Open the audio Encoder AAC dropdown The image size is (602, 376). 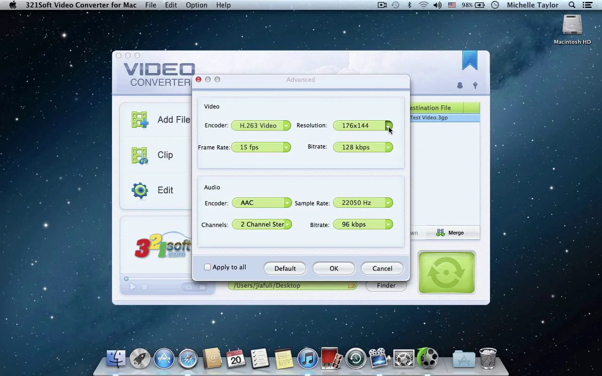[x=261, y=203]
